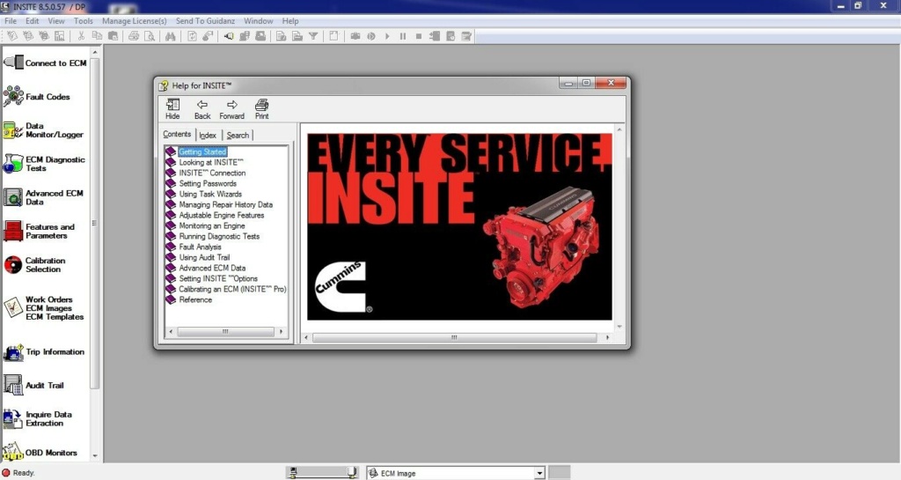Click Hide in the Help toolbar

[172, 108]
